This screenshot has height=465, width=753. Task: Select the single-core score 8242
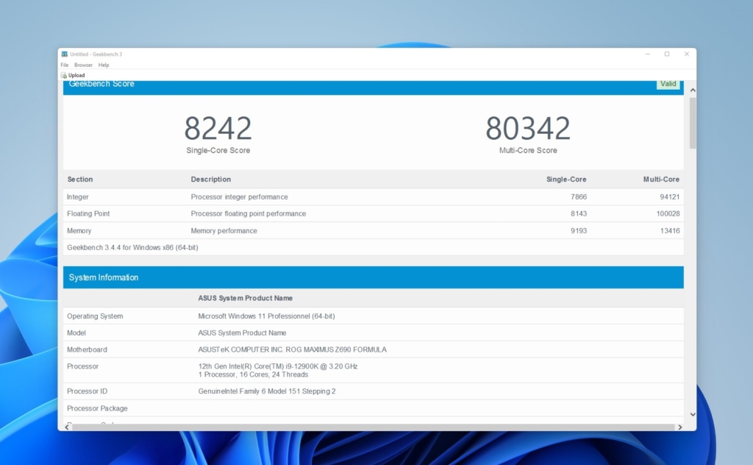(x=218, y=128)
